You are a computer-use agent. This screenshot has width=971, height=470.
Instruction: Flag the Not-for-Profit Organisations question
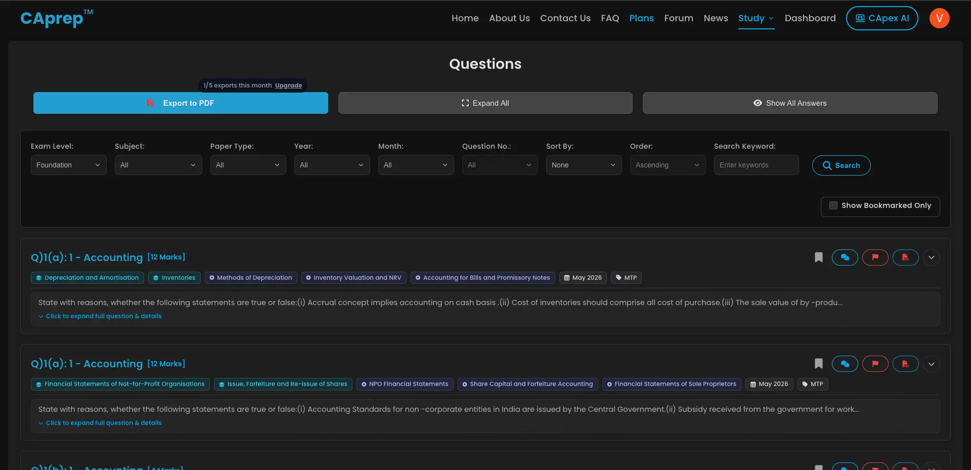point(875,364)
